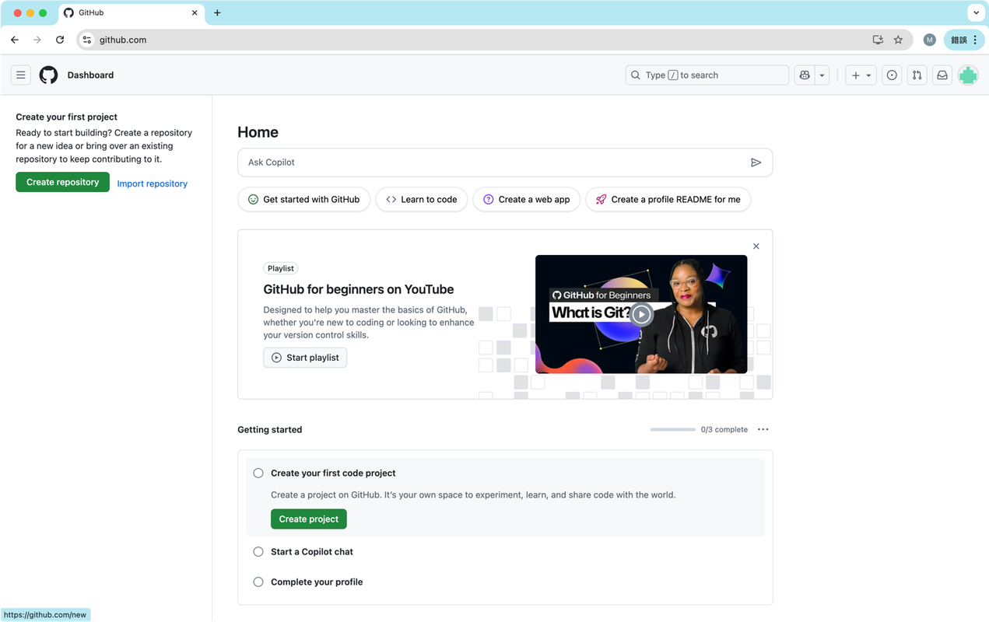Open the hamburger navigation menu
Image resolution: width=989 pixels, height=622 pixels.
pyautogui.click(x=21, y=75)
